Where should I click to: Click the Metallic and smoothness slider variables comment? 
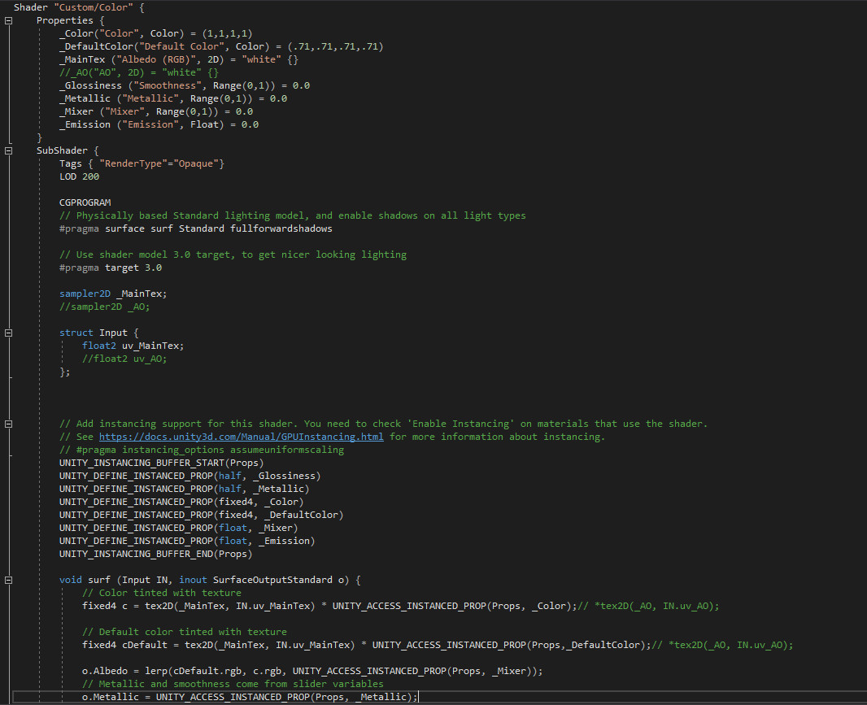point(233,684)
